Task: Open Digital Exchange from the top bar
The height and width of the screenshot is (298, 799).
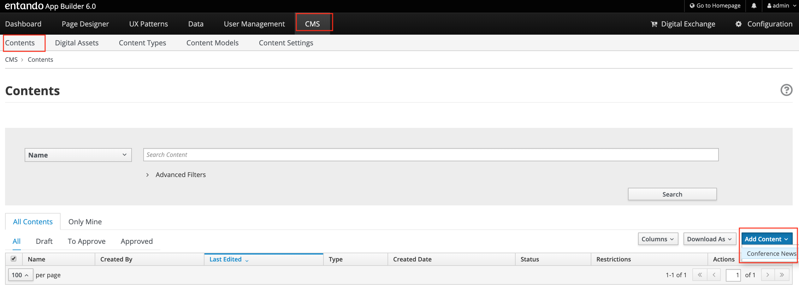Action: tap(683, 24)
